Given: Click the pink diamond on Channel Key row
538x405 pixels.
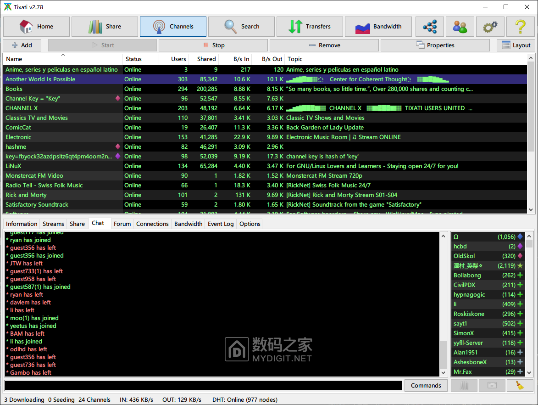Looking at the screenshot, I should click(x=118, y=98).
